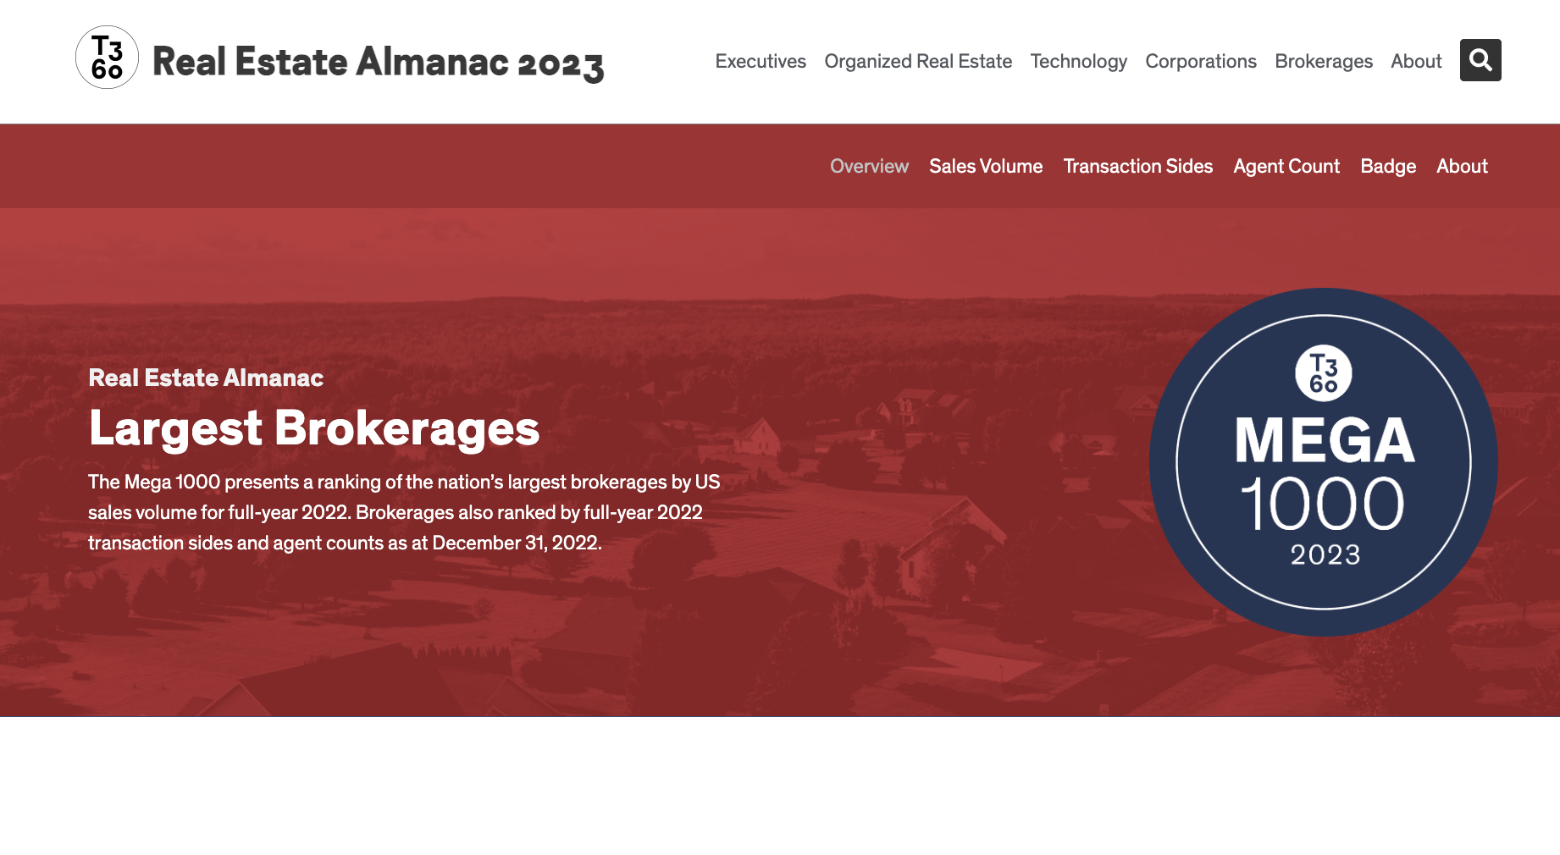Image resolution: width=1560 pixels, height=855 pixels.
Task: Click About in the top white navigation
Action: coord(1416,61)
